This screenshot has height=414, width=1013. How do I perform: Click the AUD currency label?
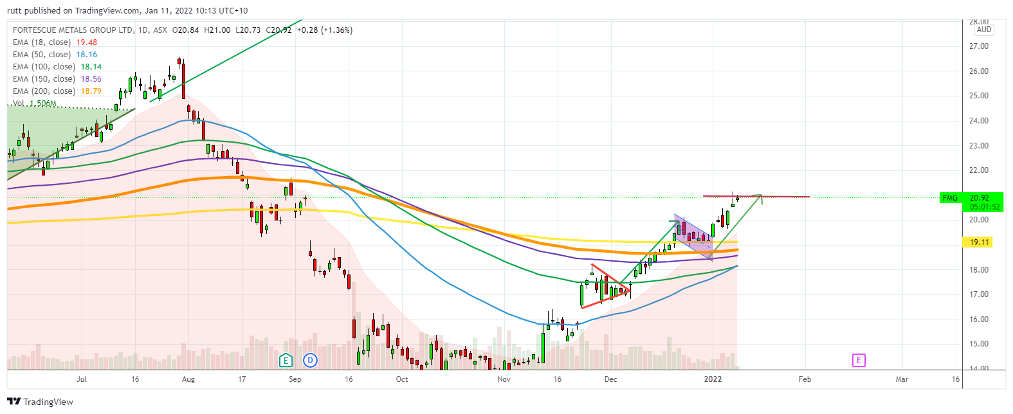983,30
